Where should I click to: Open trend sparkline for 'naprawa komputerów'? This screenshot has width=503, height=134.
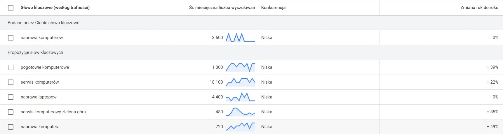pos(240,38)
